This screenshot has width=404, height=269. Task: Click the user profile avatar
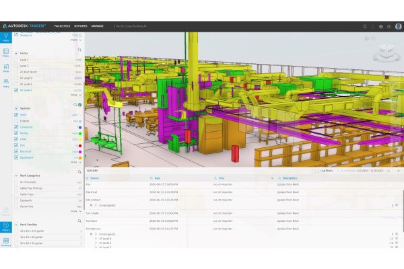399,26
